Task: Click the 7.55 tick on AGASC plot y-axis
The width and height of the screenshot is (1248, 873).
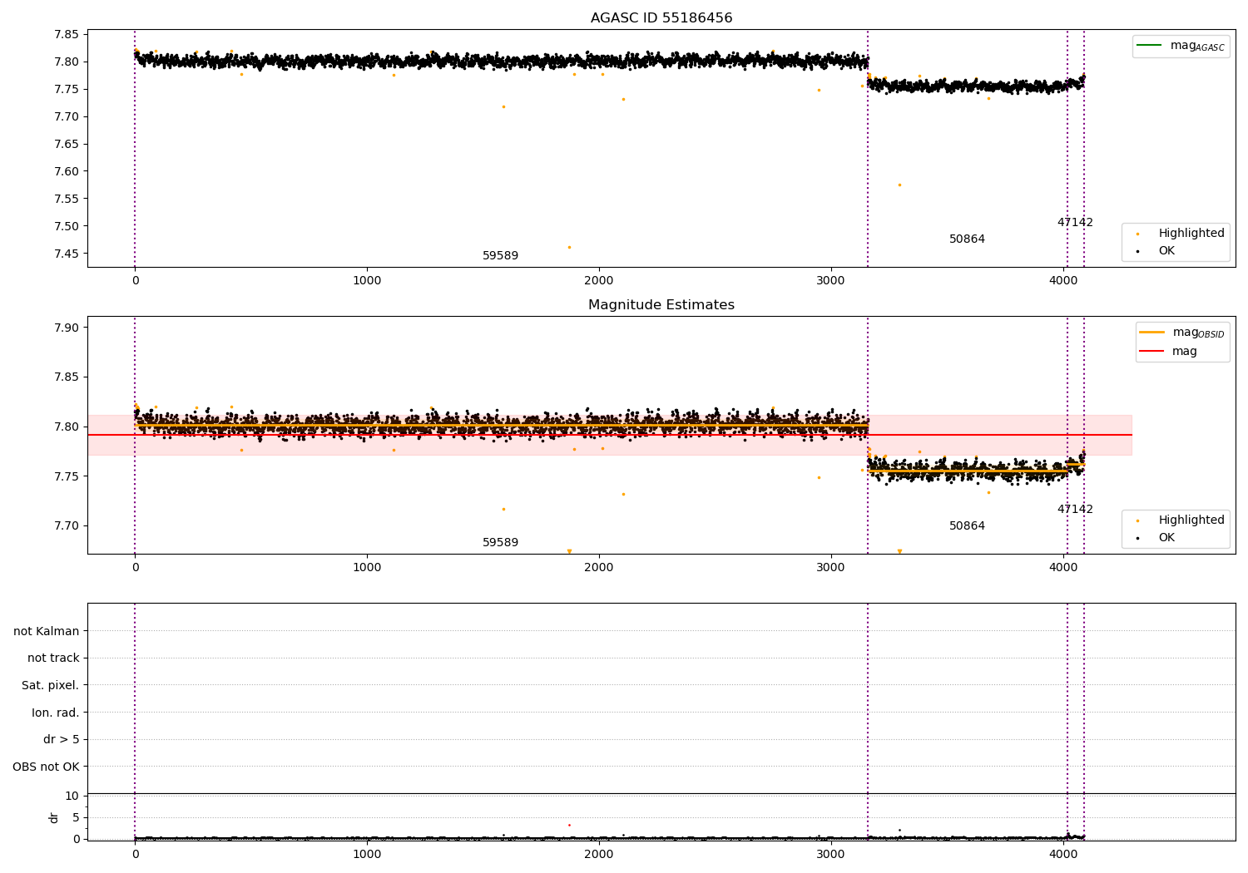Action: [67, 199]
